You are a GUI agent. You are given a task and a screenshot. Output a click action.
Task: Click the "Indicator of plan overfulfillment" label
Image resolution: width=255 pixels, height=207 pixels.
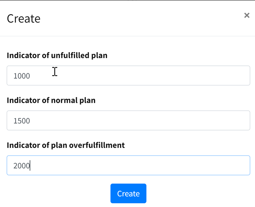point(66,145)
